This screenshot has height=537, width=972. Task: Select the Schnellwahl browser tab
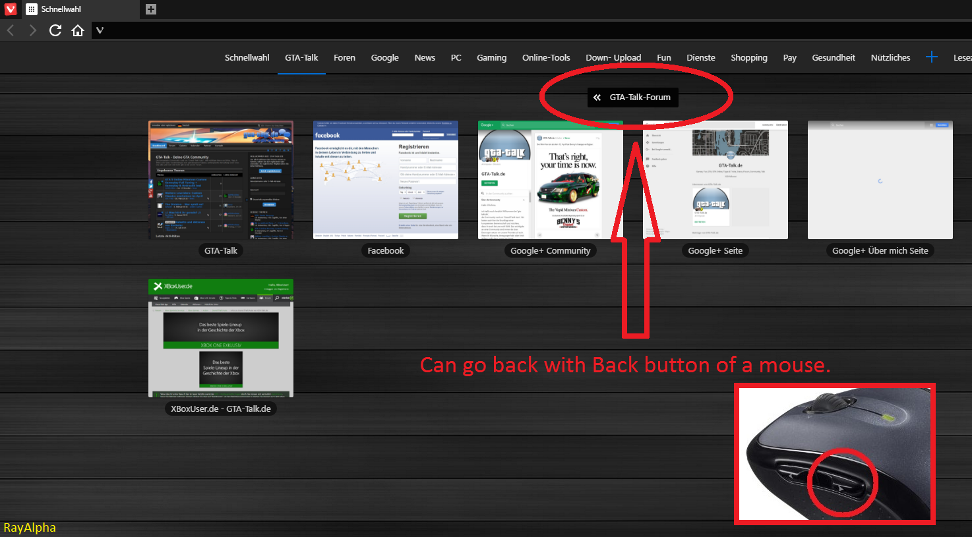point(80,9)
